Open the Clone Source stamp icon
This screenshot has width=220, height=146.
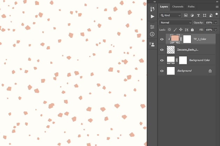(152, 44)
